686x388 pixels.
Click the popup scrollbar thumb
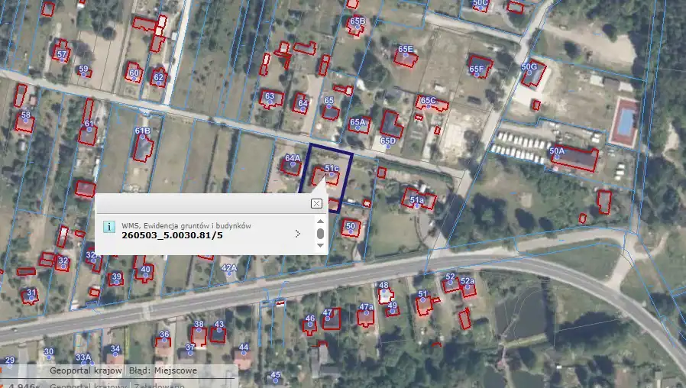pos(321,233)
